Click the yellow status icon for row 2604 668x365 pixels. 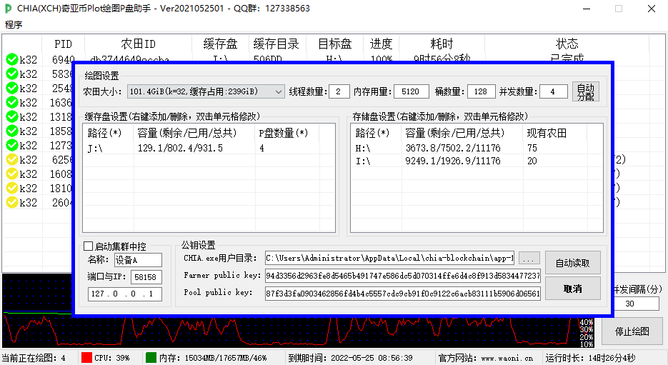[12, 202]
